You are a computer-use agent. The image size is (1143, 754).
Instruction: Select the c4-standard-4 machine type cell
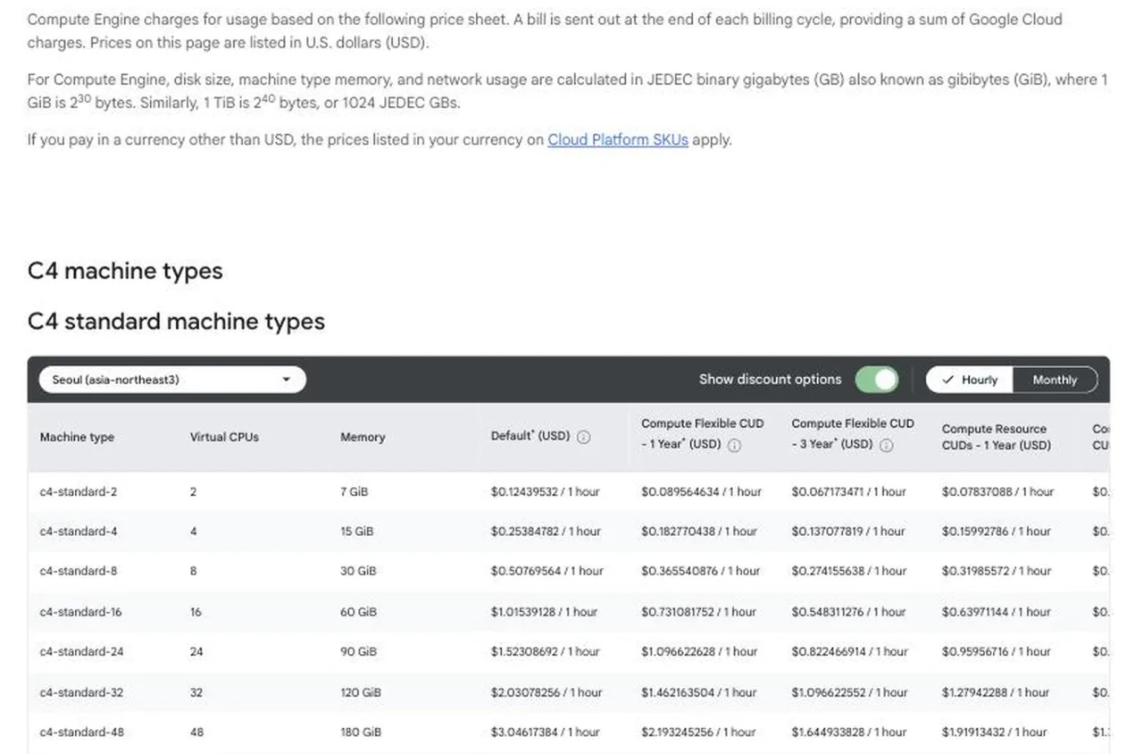79,531
